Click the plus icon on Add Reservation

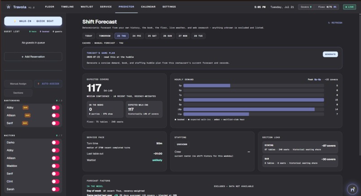click(x=22, y=57)
